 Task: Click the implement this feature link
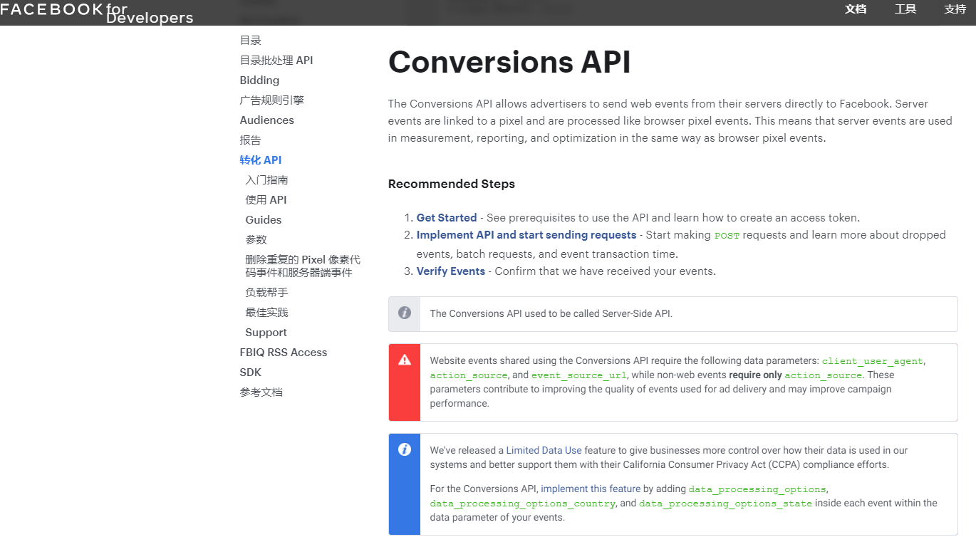[591, 489]
